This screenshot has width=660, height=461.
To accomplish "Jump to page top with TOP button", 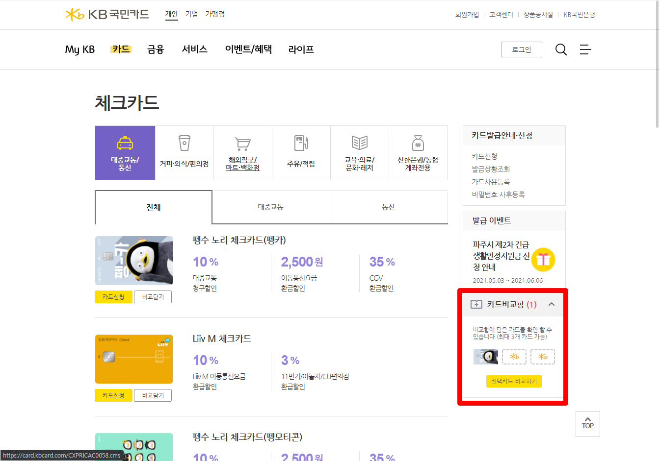I will (588, 424).
